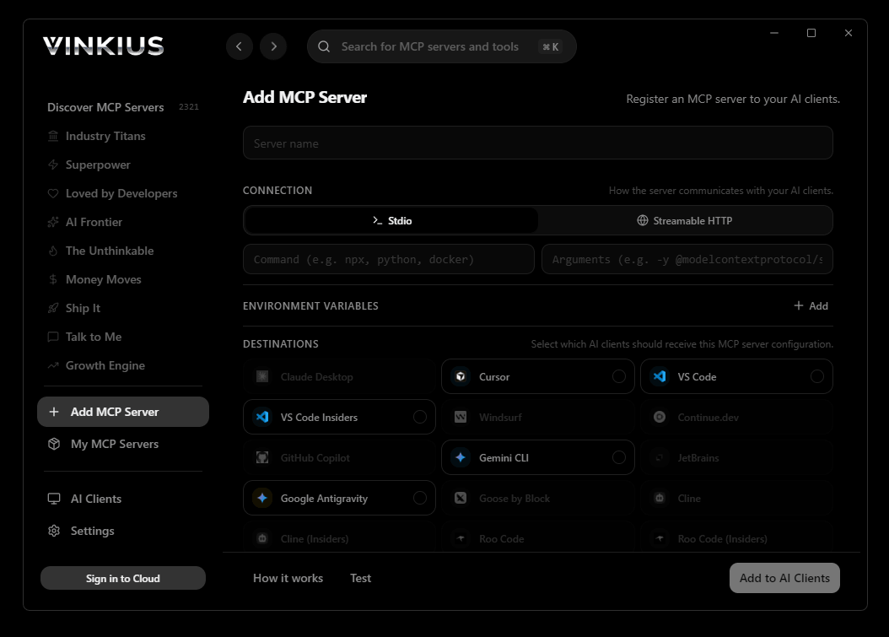Select the Stdio connection tab
889x637 pixels.
coord(391,220)
